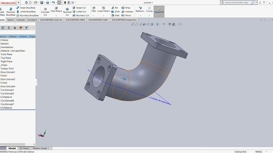The height and width of the screenshot is (153, 273).
Task: Add a Rib feature
Action: (x=115, y=8)
